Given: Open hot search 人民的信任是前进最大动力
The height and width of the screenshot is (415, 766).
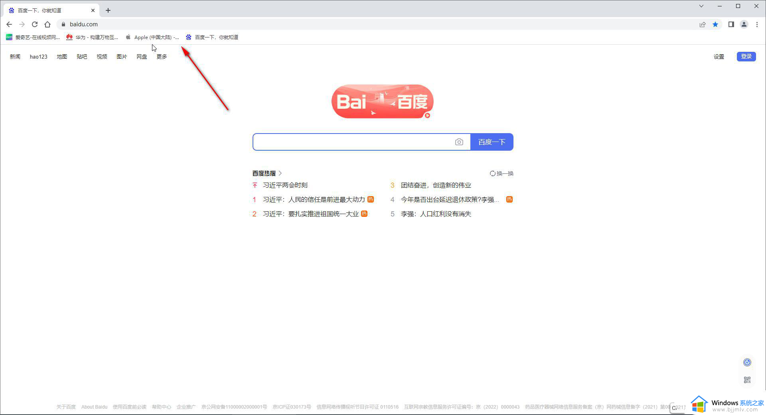Looking at the screenshot, I should (x=314, y=200).
